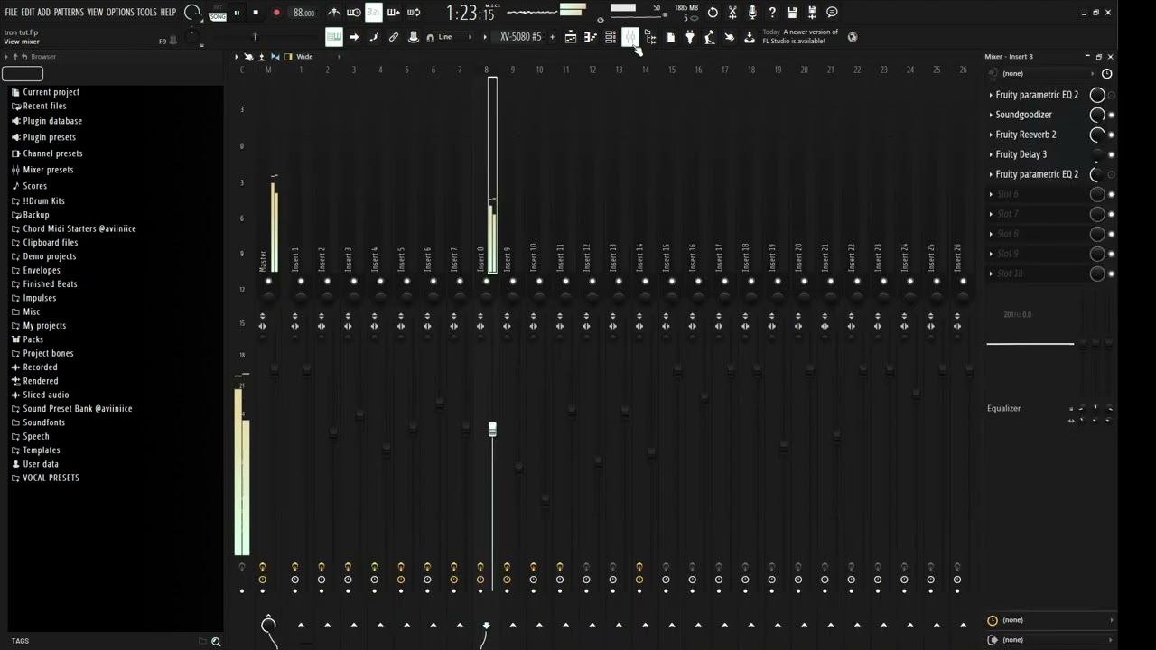This screenshot has height=650, width=1156.
Task: Open the Playlist view icon
Action: [571, 37]
